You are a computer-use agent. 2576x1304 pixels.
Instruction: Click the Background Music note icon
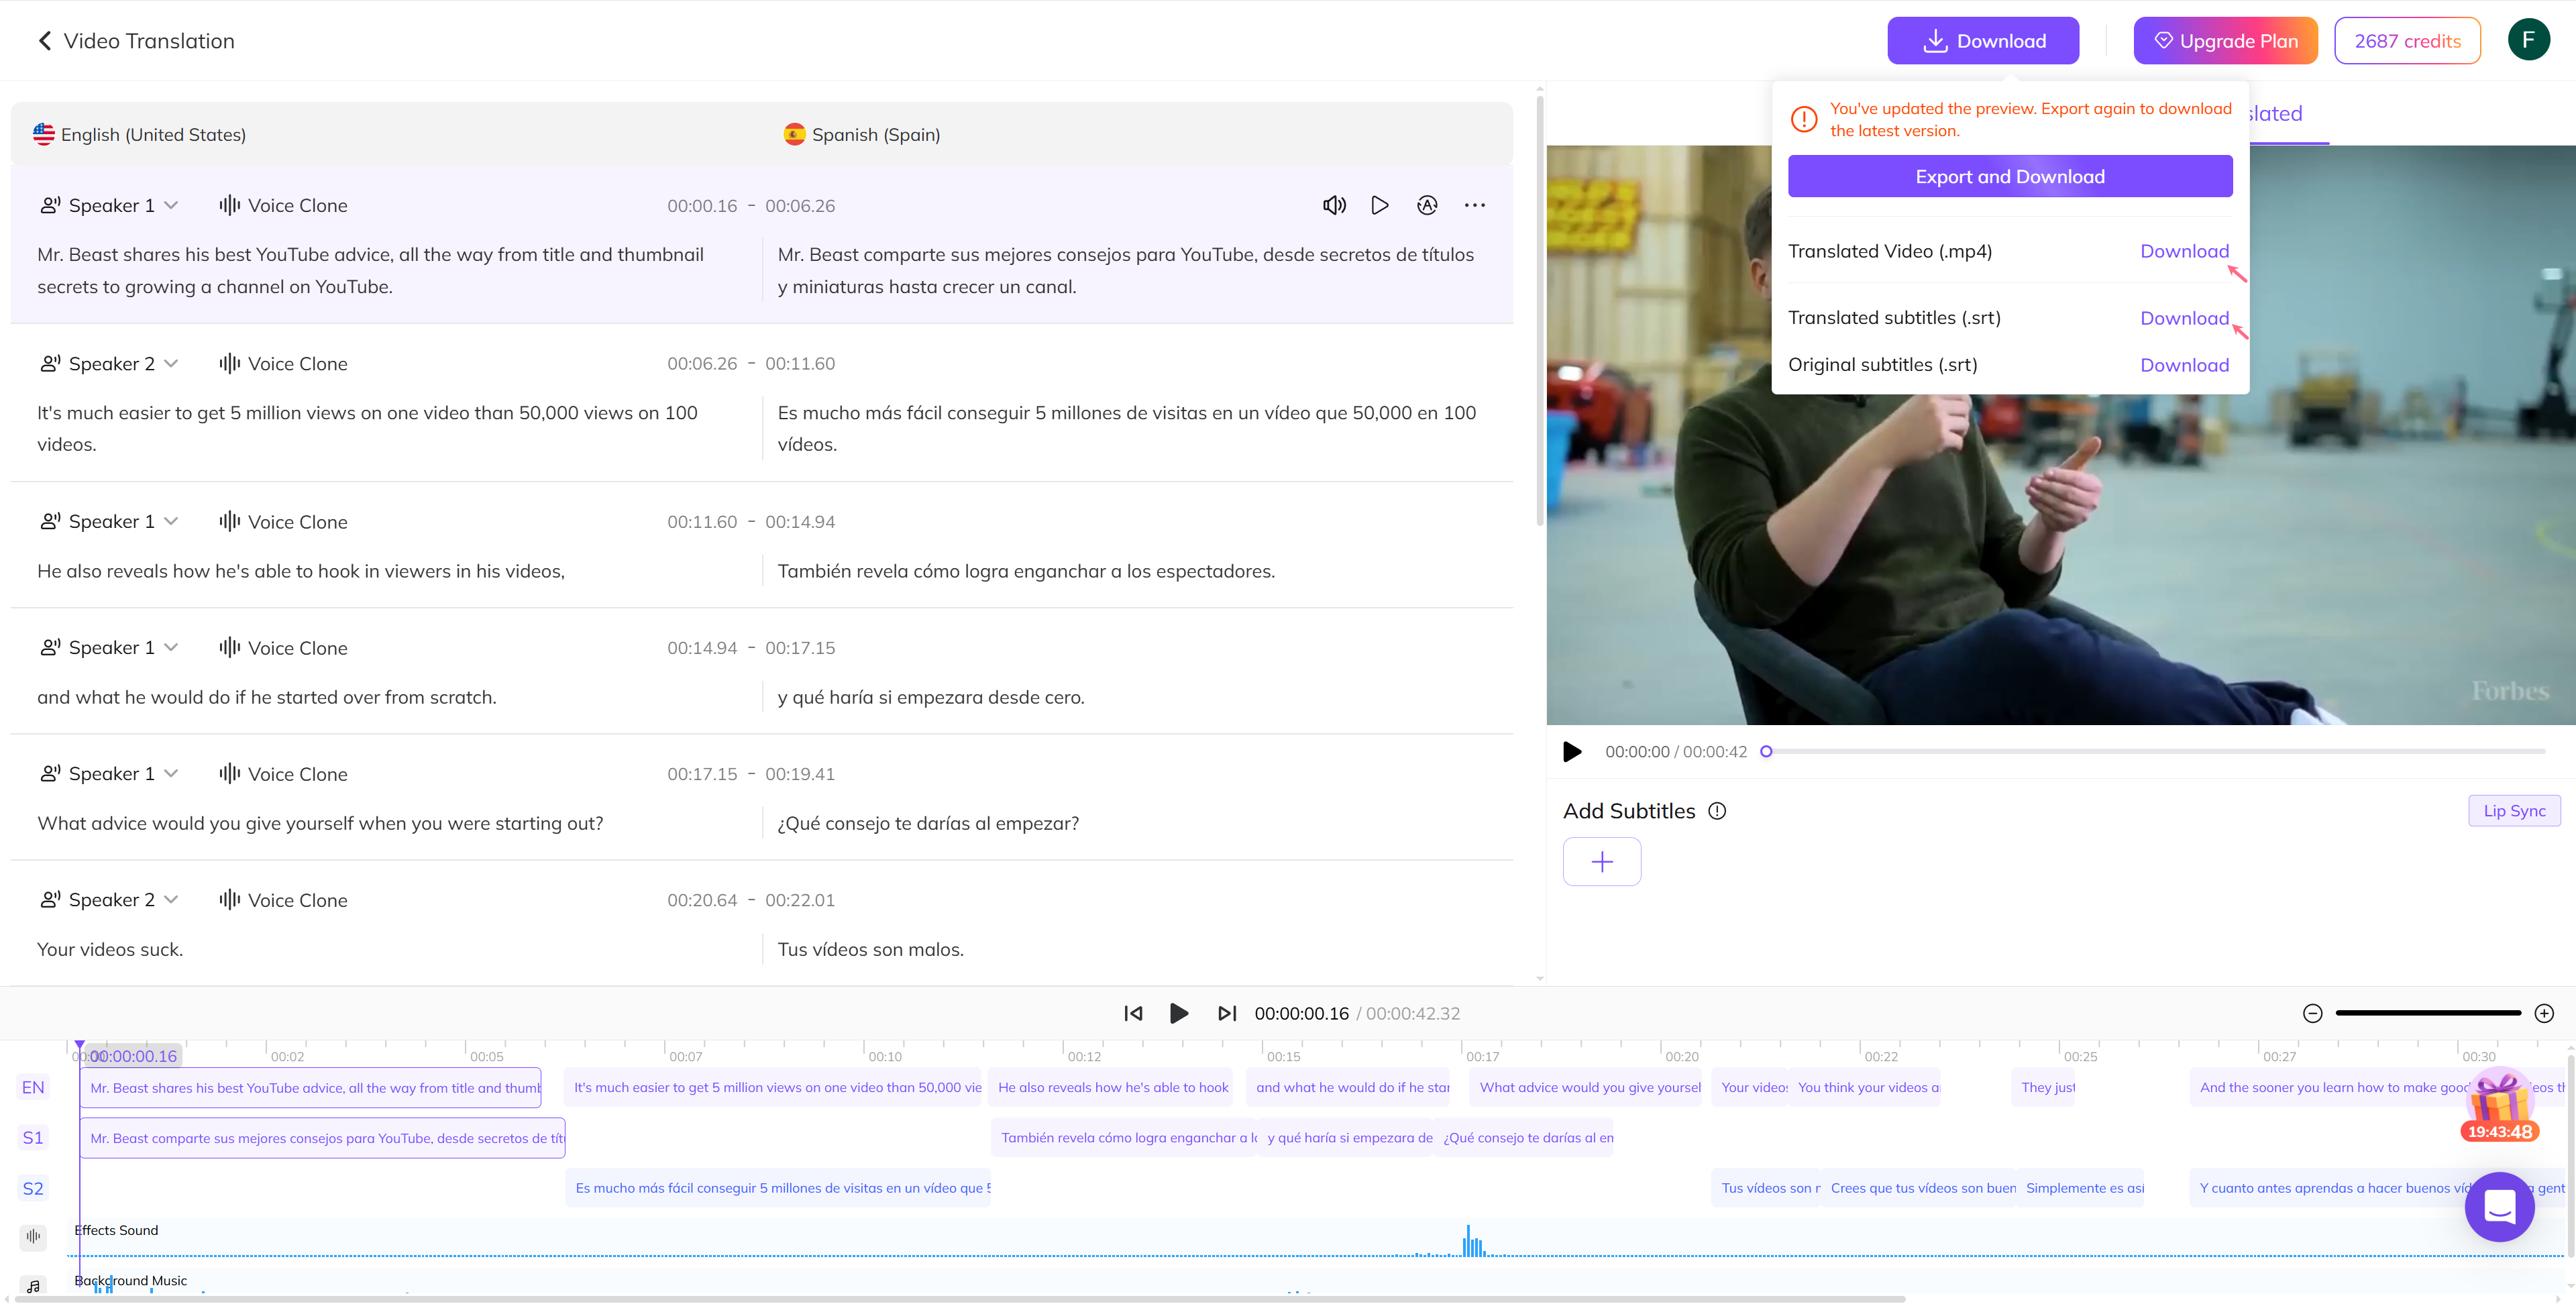pyautogui.click(x=33, y=1286)
